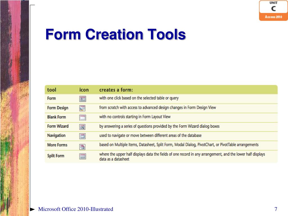Click the Form Wizard tool icon

click(82, 127)
